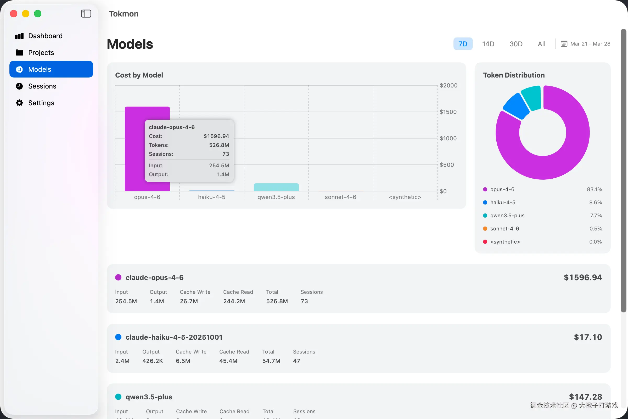Click the Projects folder icon
The image size is (628, 419).
coord(19,53)
